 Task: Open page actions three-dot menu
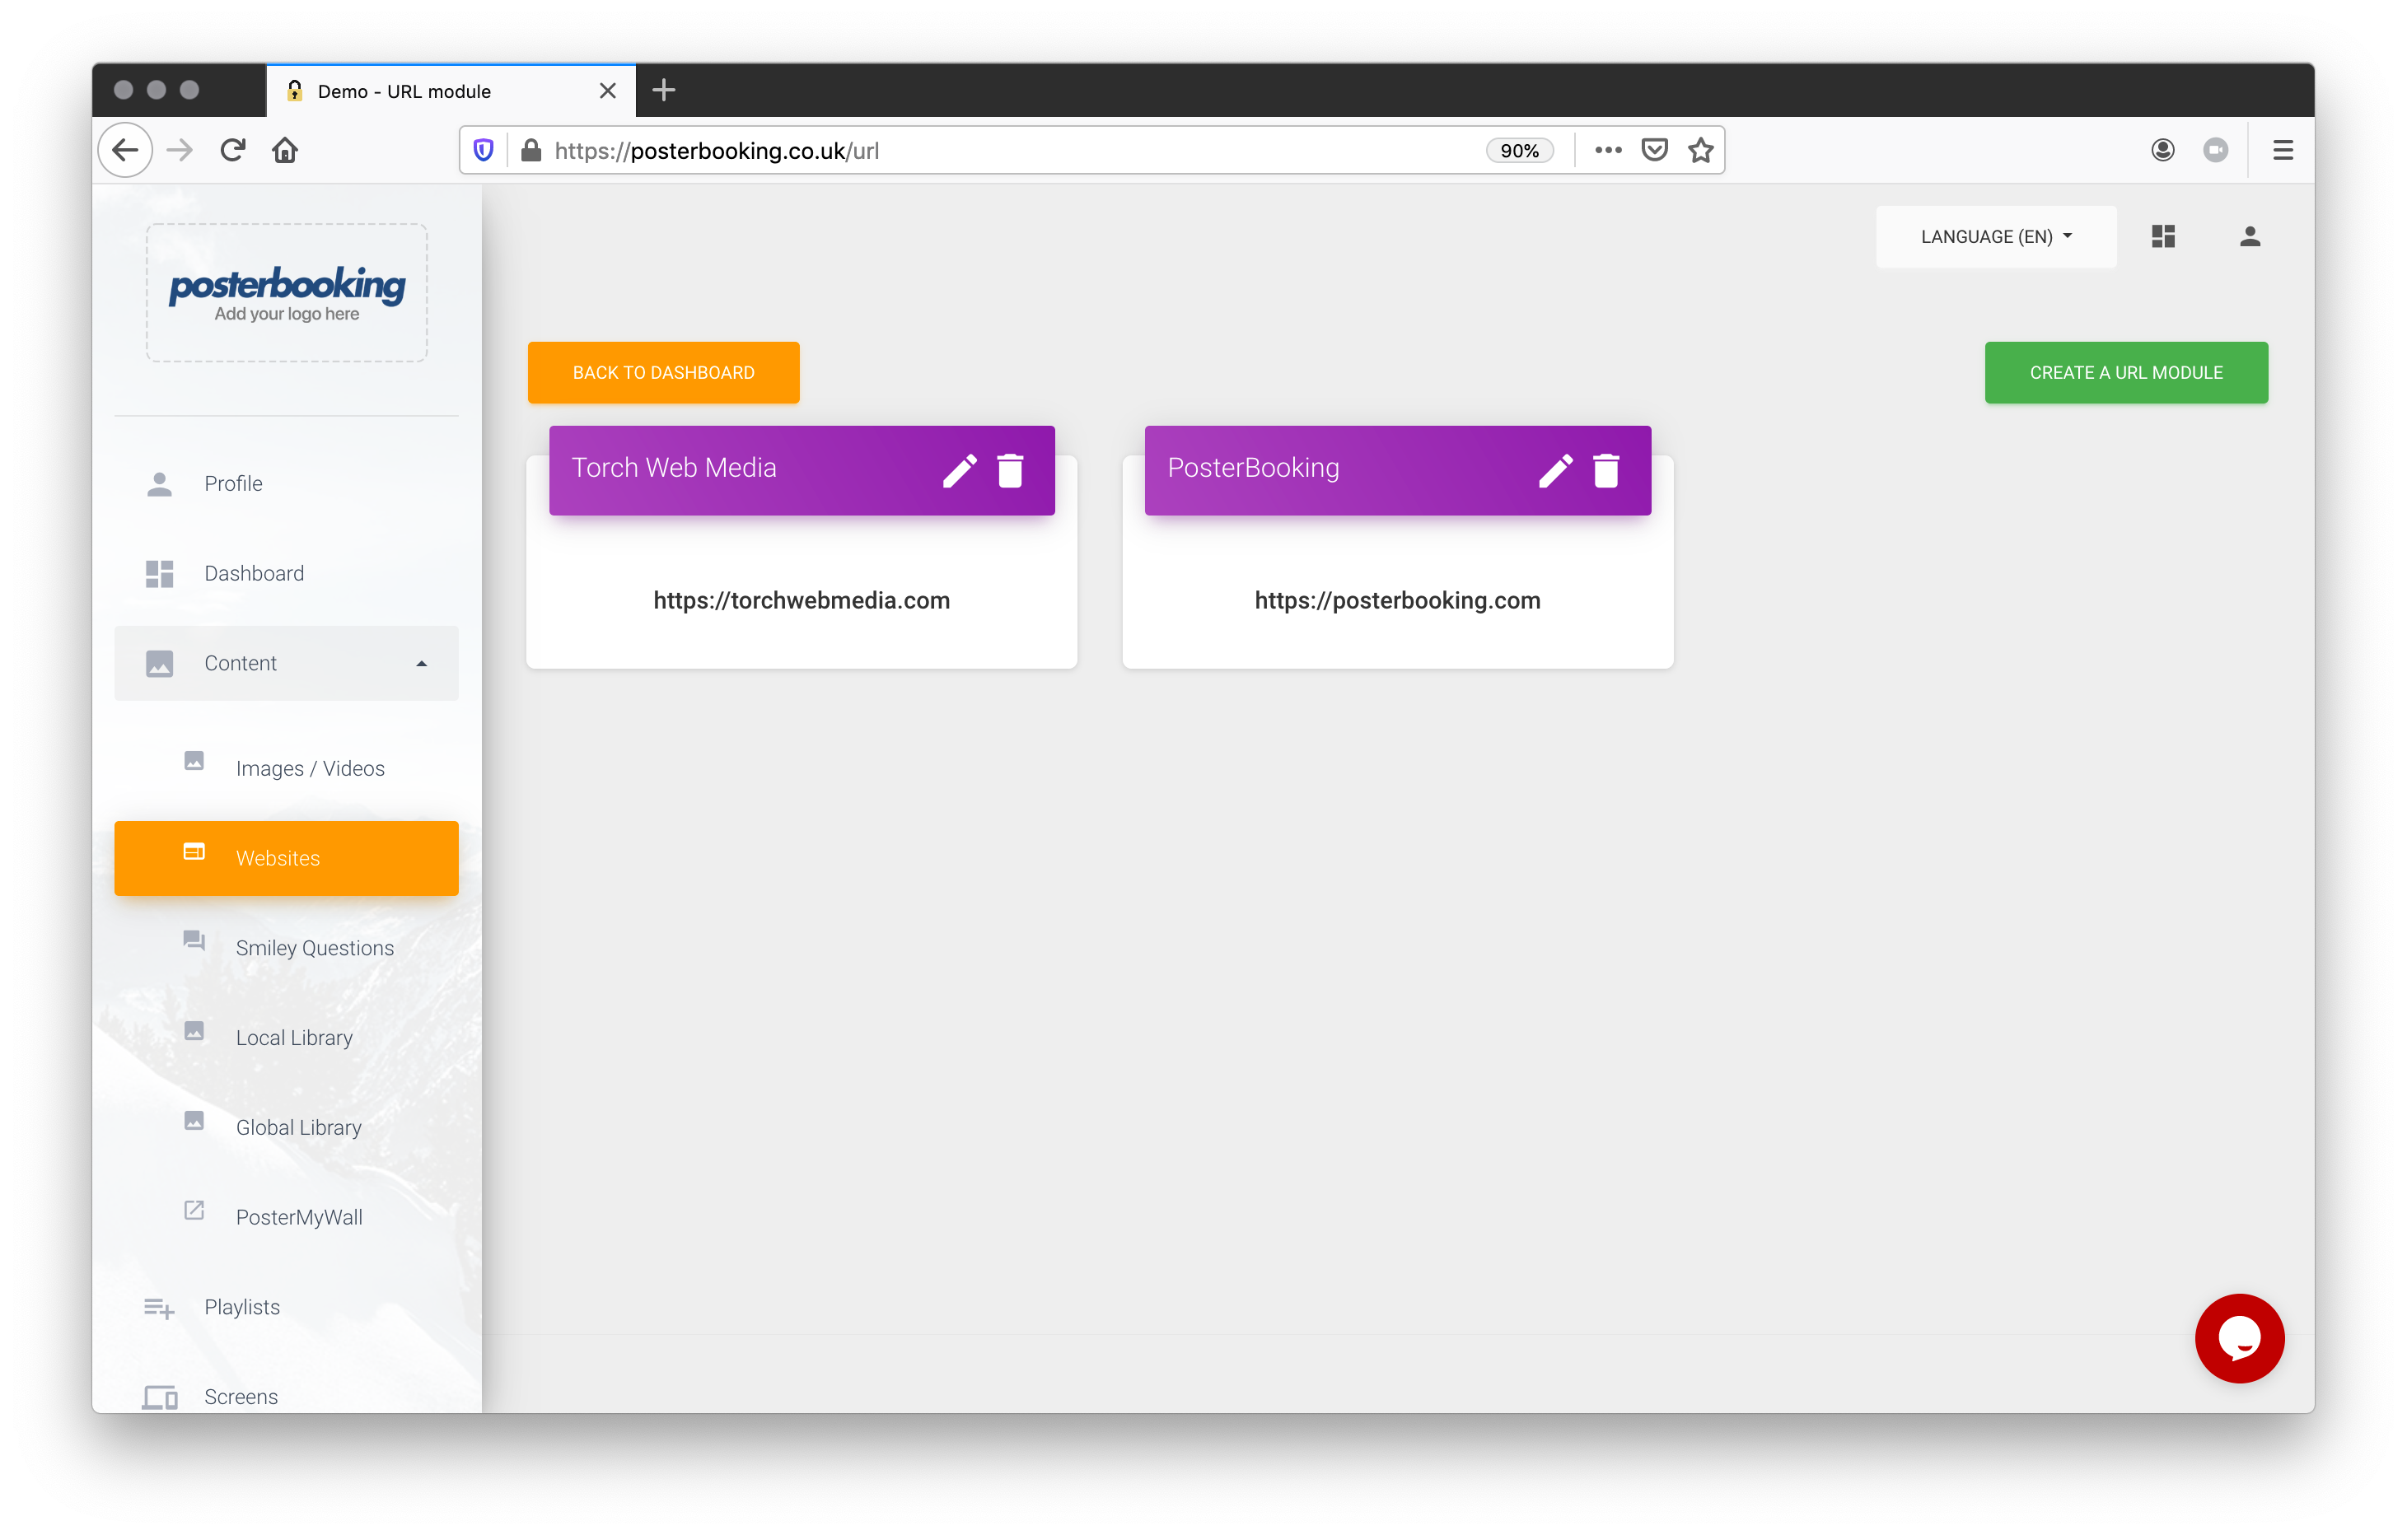click(x=1608, y=150)
